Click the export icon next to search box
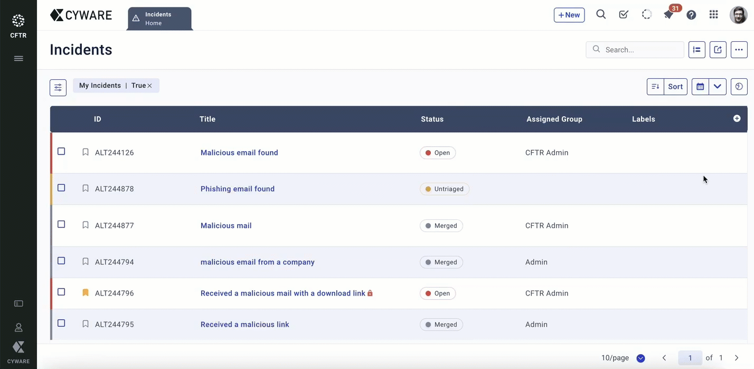754x369 pixels. [718, 50]
